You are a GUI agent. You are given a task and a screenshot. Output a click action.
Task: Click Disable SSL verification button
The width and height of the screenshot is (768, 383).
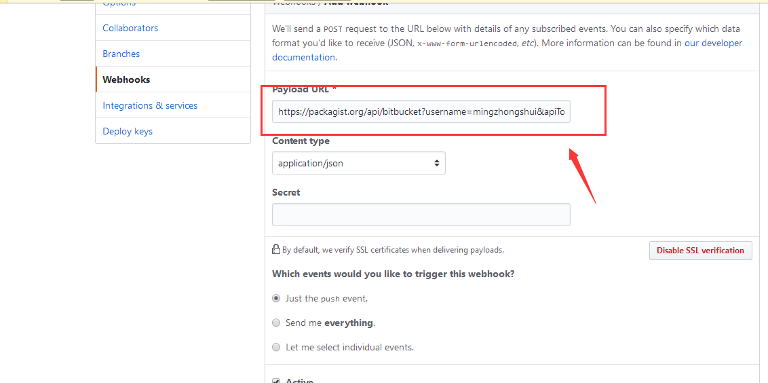click(700, 251)
